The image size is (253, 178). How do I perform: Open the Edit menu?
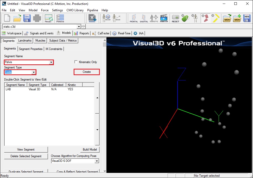click(x=12, y=10)
